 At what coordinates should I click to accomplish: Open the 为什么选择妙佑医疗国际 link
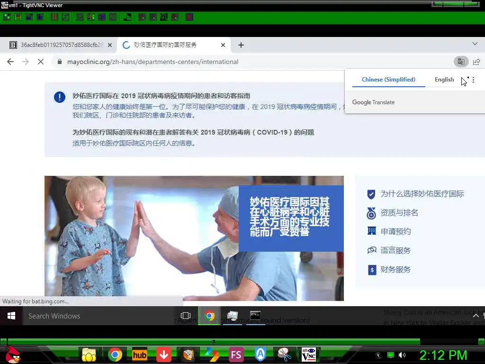coord(422,194)
